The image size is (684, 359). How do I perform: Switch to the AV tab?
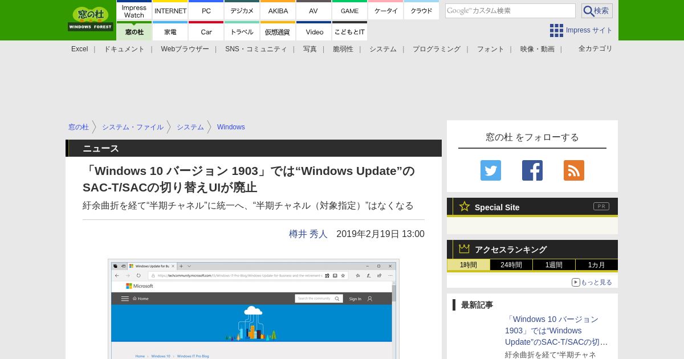tap(314, 11)
